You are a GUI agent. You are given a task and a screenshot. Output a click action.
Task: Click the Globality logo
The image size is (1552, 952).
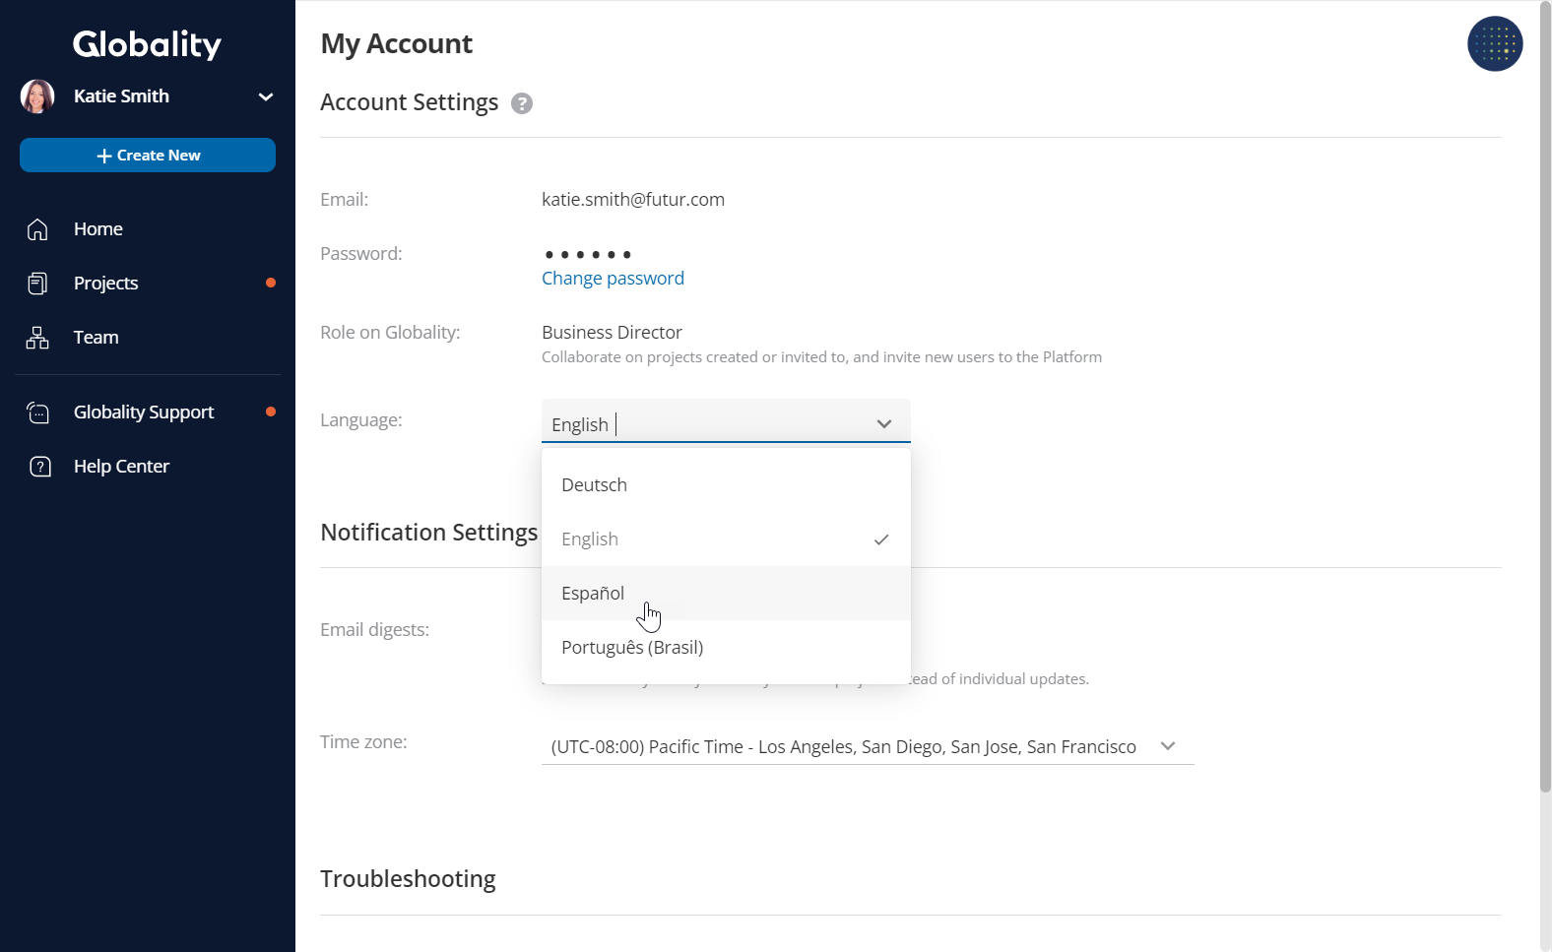click(x=148, y=44)
